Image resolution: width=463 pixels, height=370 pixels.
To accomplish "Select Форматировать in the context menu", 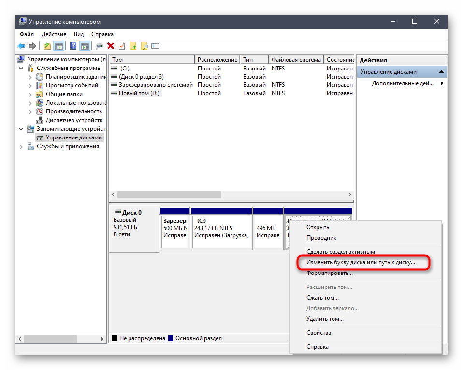I will point(329,273).
